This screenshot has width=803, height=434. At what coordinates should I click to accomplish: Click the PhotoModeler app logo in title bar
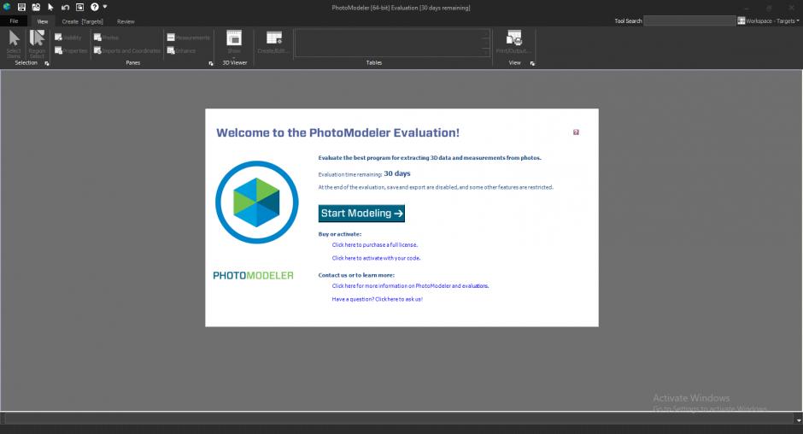(7, 7)
